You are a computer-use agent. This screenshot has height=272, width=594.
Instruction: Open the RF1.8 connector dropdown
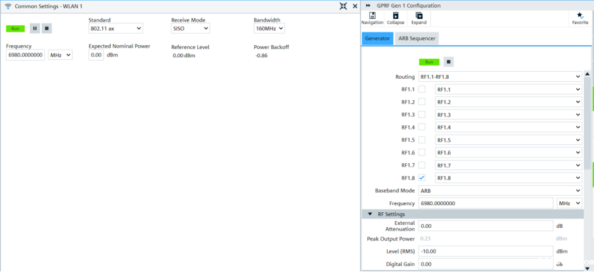coord(508,178)
